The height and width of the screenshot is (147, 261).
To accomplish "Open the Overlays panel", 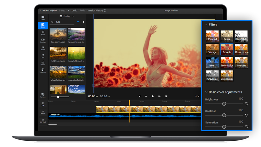I will 43,40.
